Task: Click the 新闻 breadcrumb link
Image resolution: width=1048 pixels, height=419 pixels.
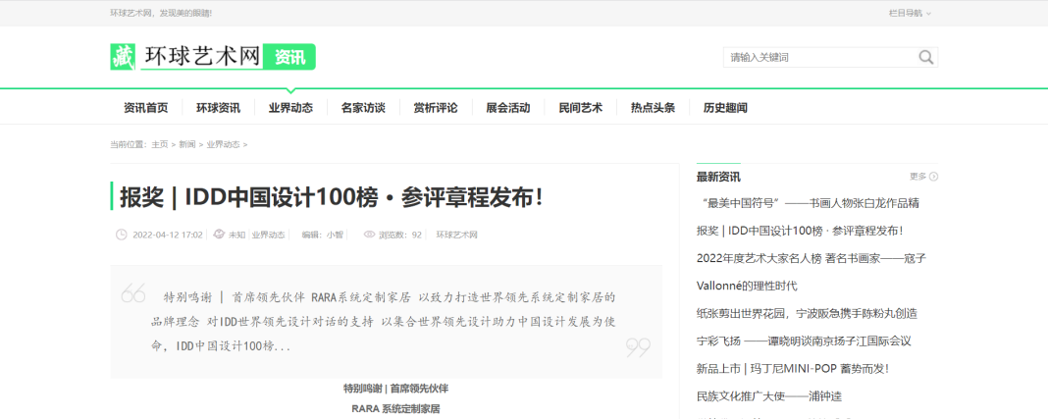Action: 187,144
